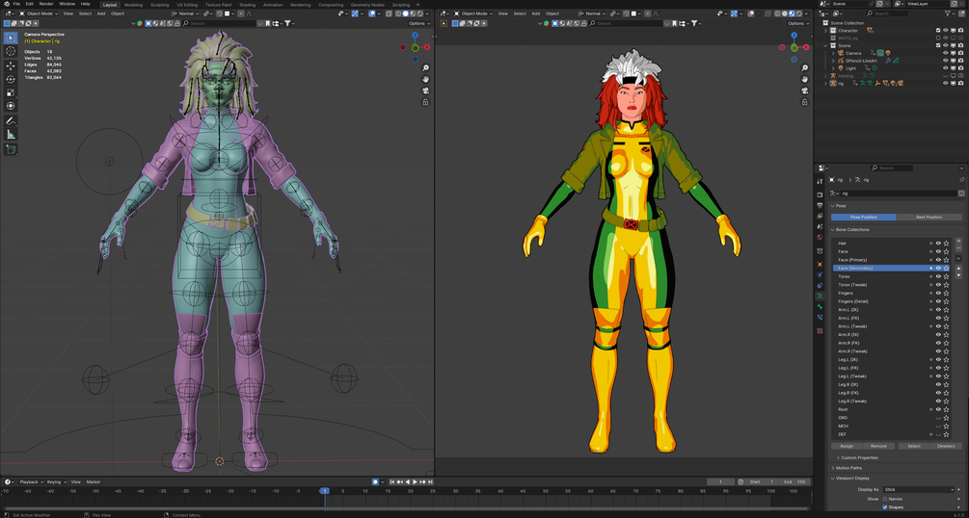
Task: Open Options dropdown in right viewport
Action: pyautogui.click(x=797, y=23)
